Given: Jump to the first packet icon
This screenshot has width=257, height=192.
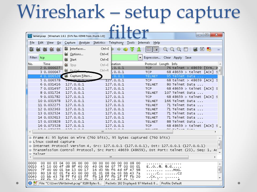Looking at the screenshot, I should coord(132,49).
